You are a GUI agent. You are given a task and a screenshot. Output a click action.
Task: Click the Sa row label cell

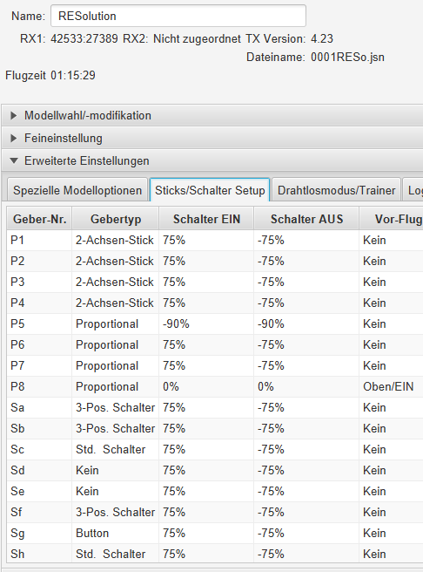(x=39, y=407)
